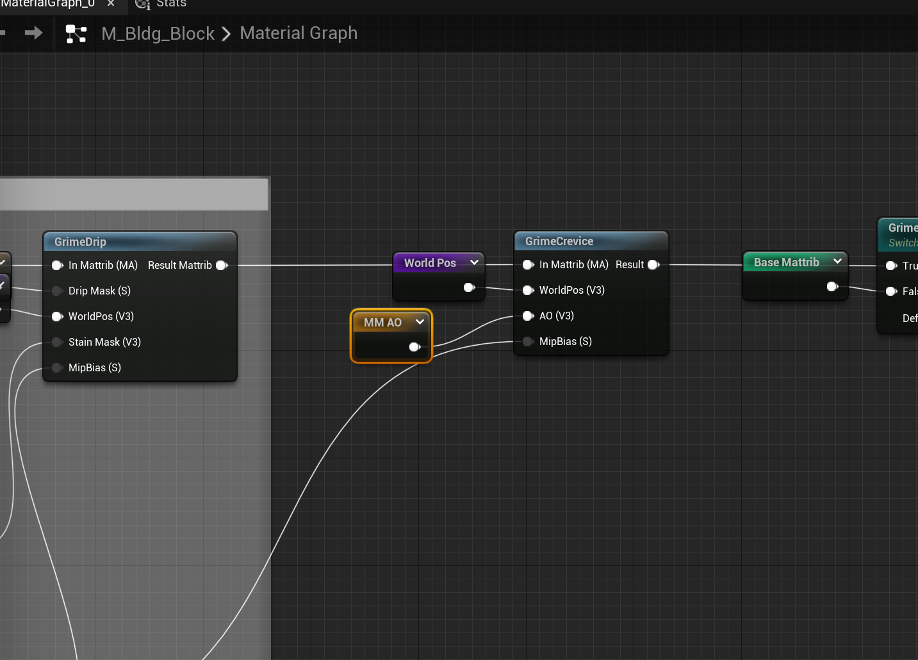Select the World Pos node title
The width and height of the screenshot is (918, 660).
pyautogui.click(x=430, y=263)
